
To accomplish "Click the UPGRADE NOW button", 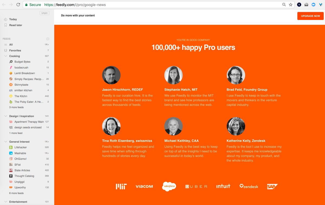I will click(310, 16).
